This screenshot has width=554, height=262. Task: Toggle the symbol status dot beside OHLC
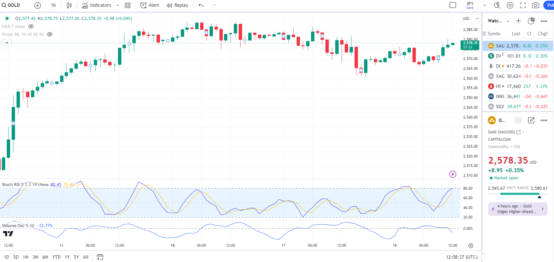click(7, 18)
